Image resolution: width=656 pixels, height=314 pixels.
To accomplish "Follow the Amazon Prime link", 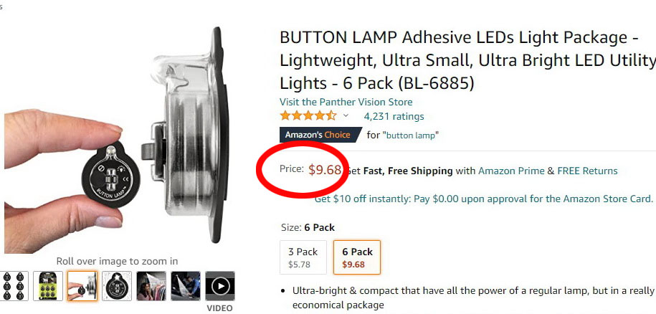I will click(x=511, y=171).
